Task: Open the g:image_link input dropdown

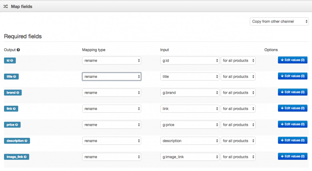Action: 190,157
